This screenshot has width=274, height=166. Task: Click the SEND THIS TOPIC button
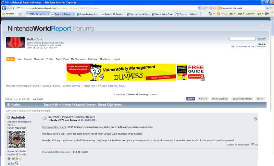tap(242, 99)
